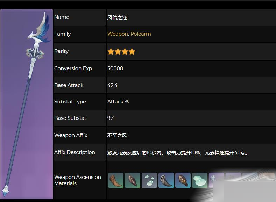
Task: Click the Conversion Exp value 50000
Action: (x=115, y=68)
